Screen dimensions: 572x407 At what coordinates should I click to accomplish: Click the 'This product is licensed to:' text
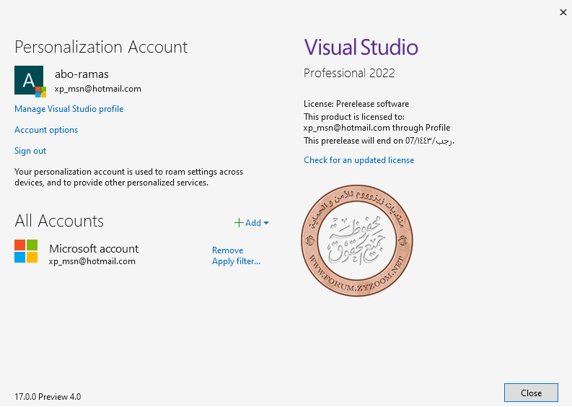pos(354,117)
